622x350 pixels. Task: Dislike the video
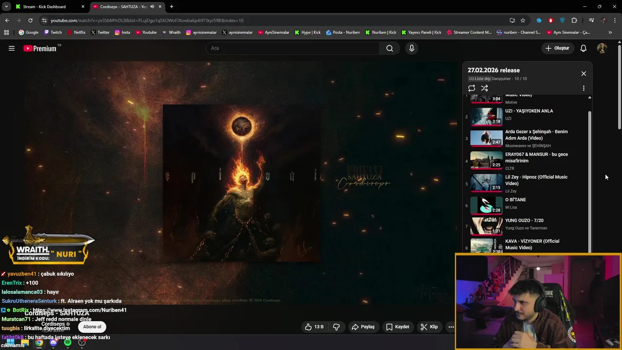click(336, 327)
